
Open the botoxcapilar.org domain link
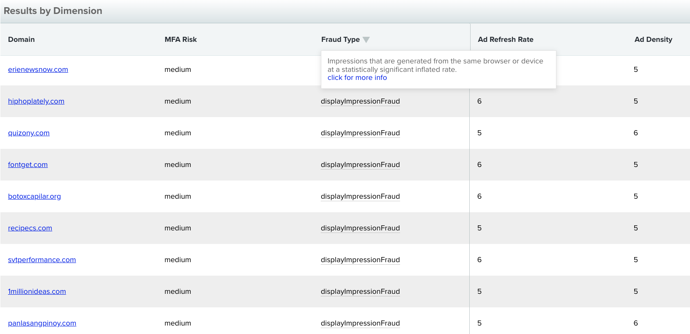point(34,196)
